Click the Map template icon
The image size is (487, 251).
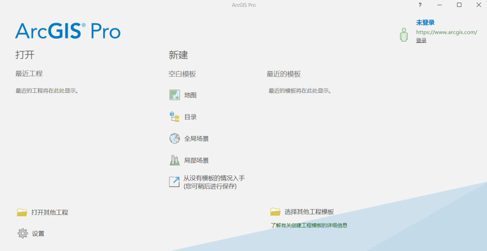click(175, 95)
